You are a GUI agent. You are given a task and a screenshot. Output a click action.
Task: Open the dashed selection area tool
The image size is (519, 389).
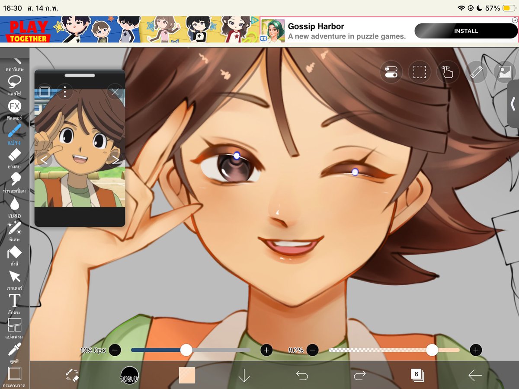(420, 72)
